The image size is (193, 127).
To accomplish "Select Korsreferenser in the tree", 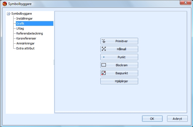I will pos(26,38).
